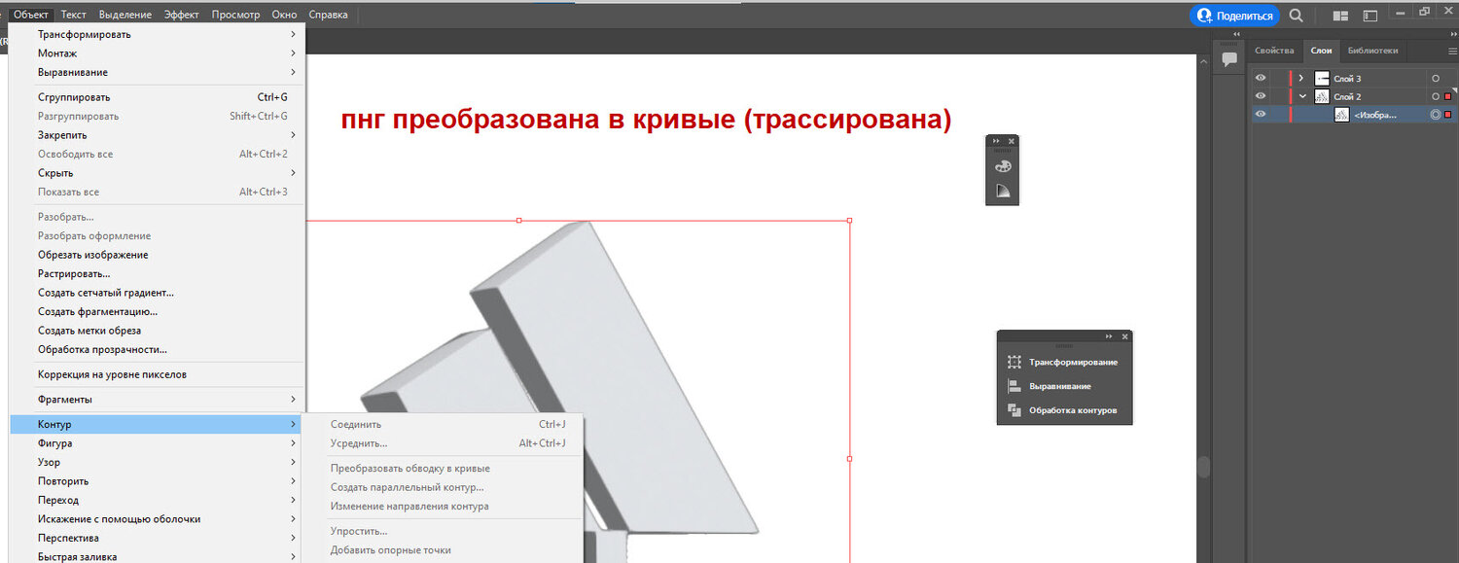Screen dimensions: 1459x563
Task: Close the small color icon panel
Action: (x=1012, y=141)
